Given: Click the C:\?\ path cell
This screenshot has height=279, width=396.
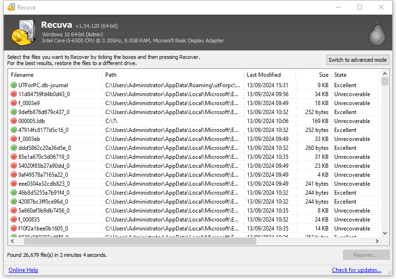Looking at the screenshot, I should (x=111, y=121).
